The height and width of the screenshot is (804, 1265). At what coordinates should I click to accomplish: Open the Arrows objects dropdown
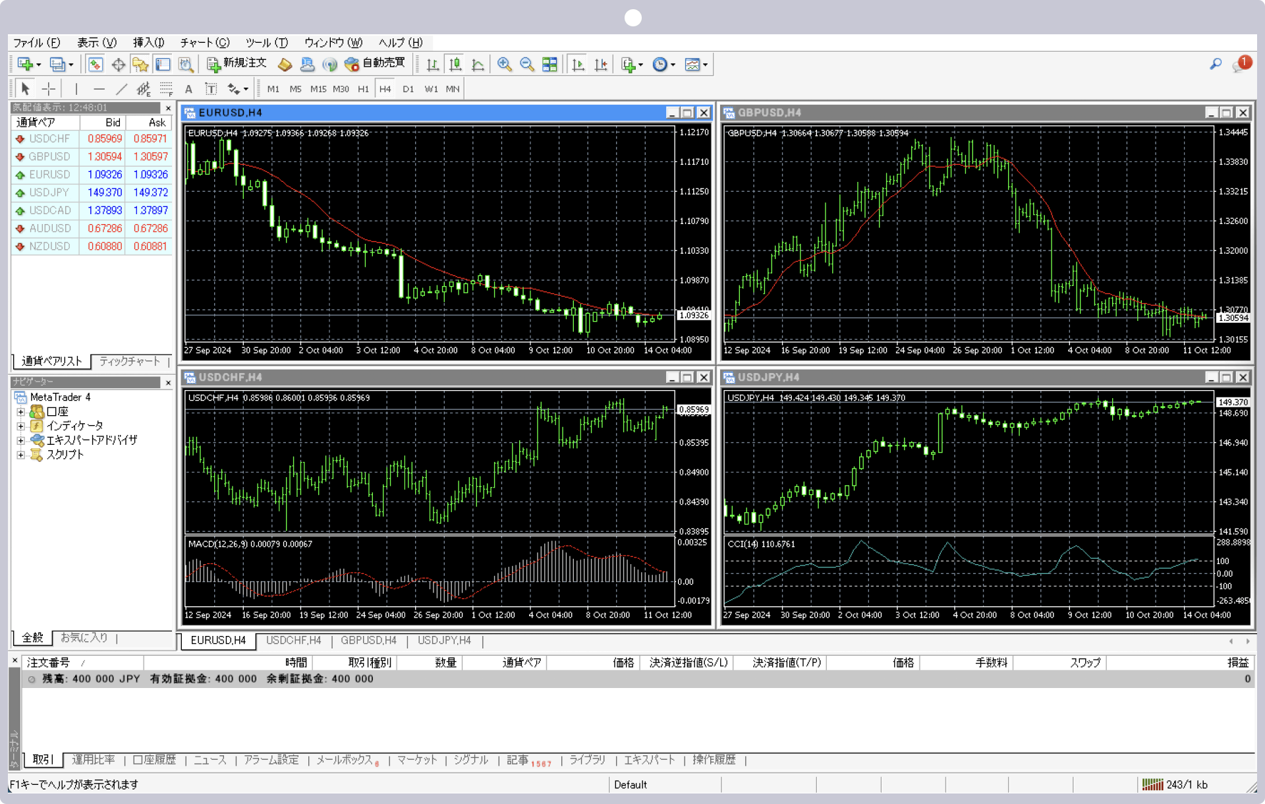[238, 88]
